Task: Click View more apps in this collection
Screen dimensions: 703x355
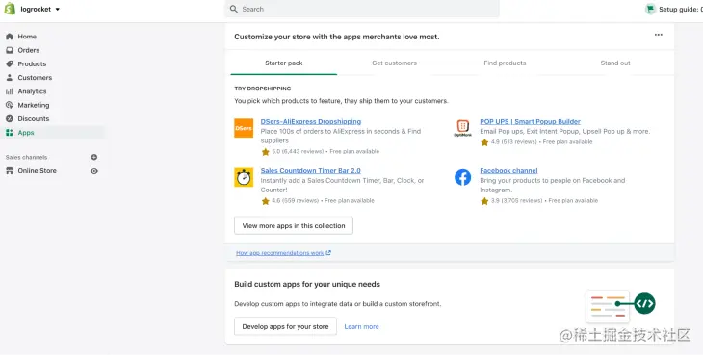Action: coord(294,226)
